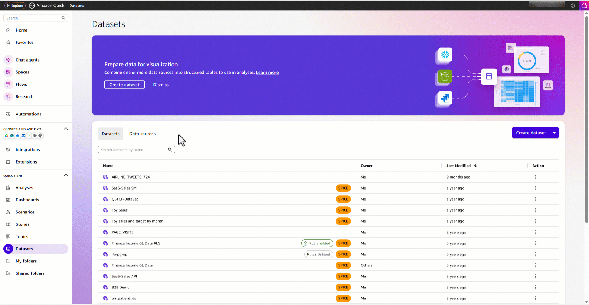Viewport: 589px width, 305px height.
Task: Click the Name column header
Action: pyautogui.click(x=108, y=166)
